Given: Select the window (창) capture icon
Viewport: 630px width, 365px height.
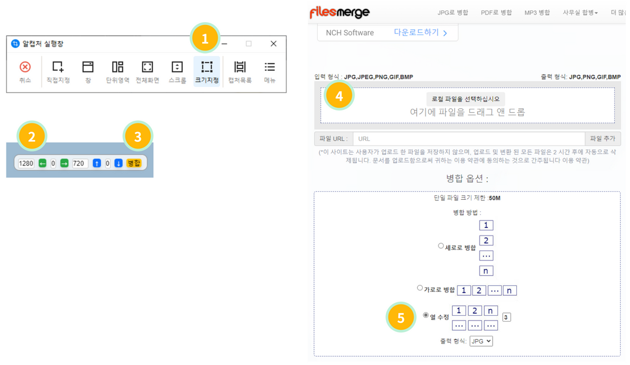Looking at the screenshot, I should tap(88, 67).
